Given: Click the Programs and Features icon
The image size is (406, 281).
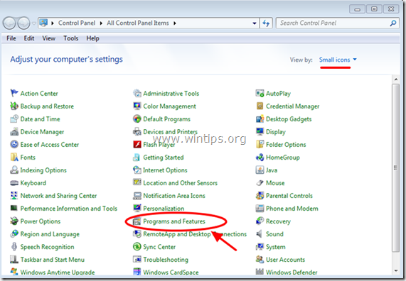Looking at the screenshot, I should (137, 221).
